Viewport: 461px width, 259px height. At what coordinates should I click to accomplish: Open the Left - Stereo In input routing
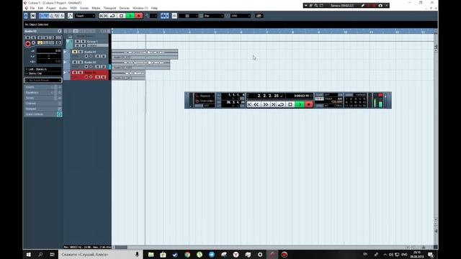[43, 69]
